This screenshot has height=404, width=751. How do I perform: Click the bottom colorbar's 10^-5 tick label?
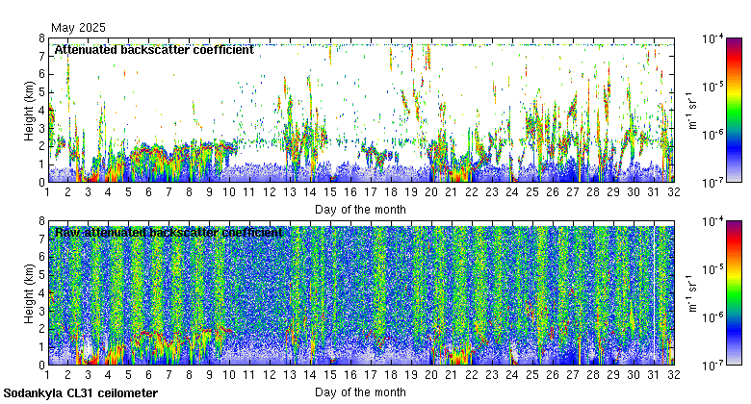tap(712, 269)
